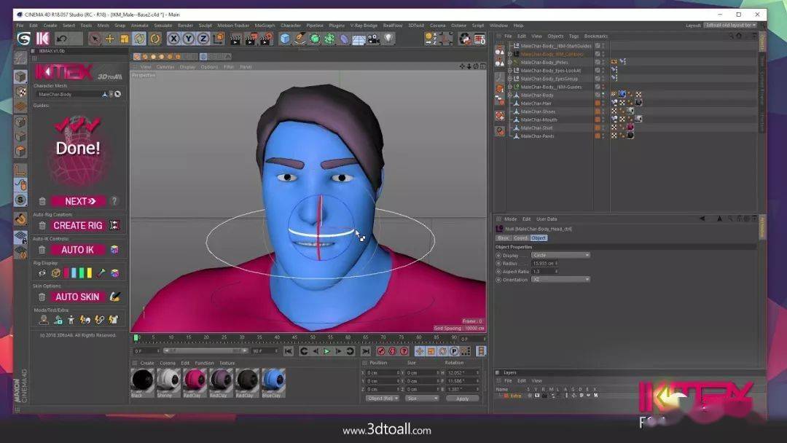The height and width of the screenshot is (443, 787).
Task: Open the MoGraph menu
Action: 265,26
